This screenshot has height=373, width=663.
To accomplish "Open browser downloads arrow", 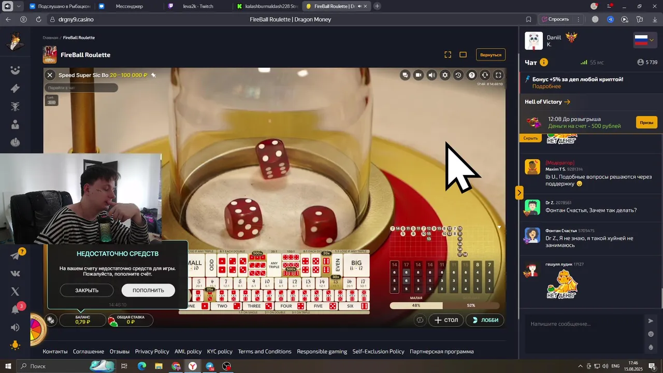I will click(654, 19).
